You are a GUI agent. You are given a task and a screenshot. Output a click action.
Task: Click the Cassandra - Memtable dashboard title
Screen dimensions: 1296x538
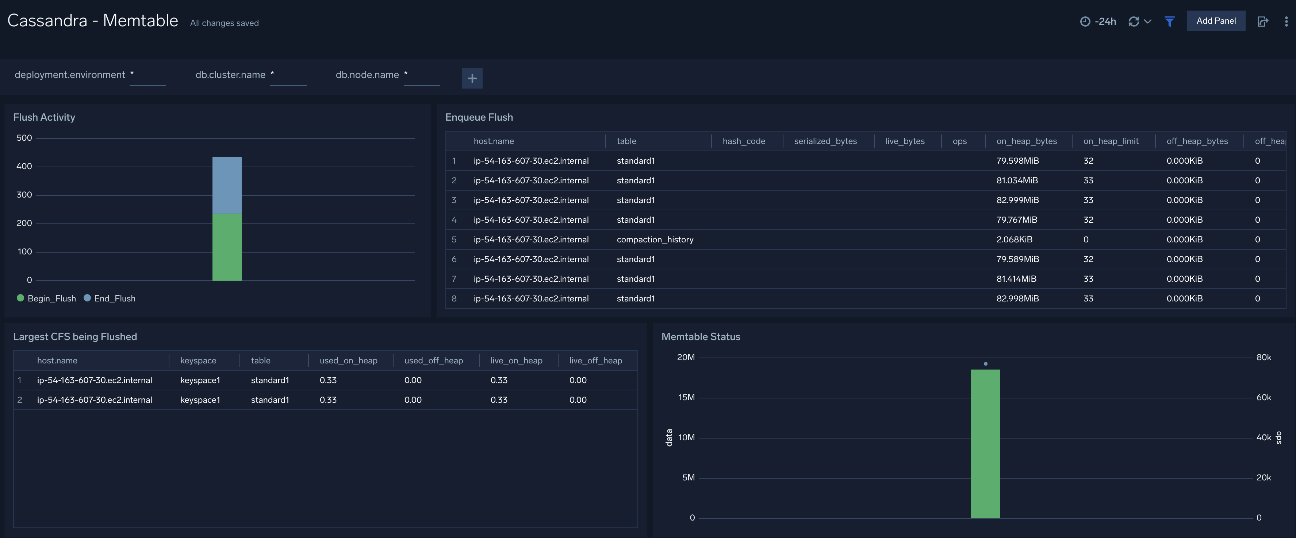pyautogui.click(x=93, y=21)
